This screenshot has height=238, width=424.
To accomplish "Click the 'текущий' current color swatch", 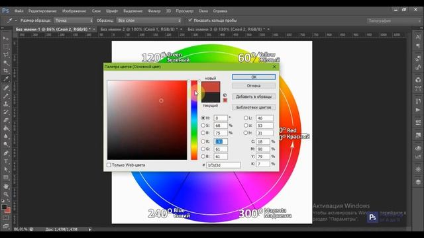I will coord(211,97).
